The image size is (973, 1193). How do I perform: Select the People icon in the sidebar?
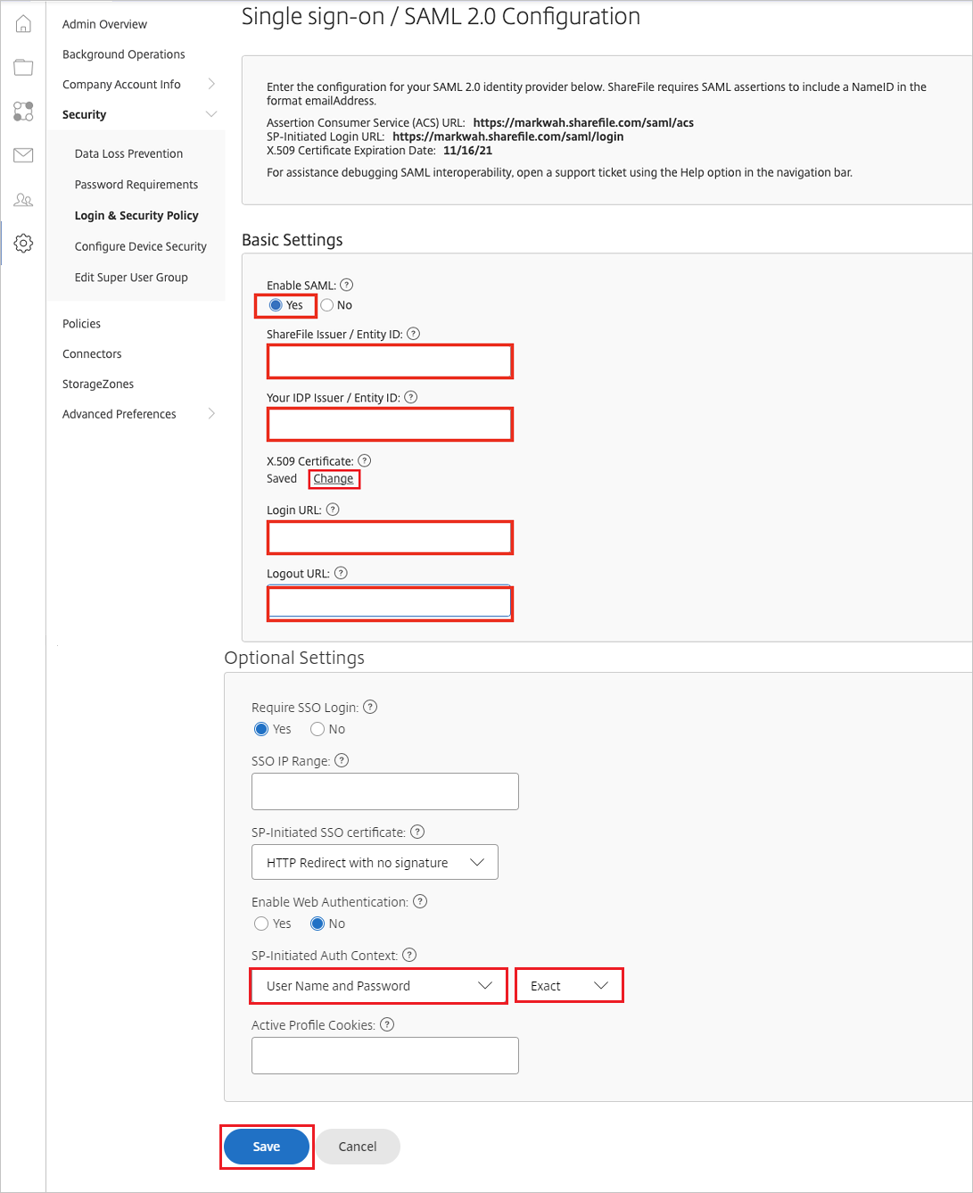(x=22, y=200)
